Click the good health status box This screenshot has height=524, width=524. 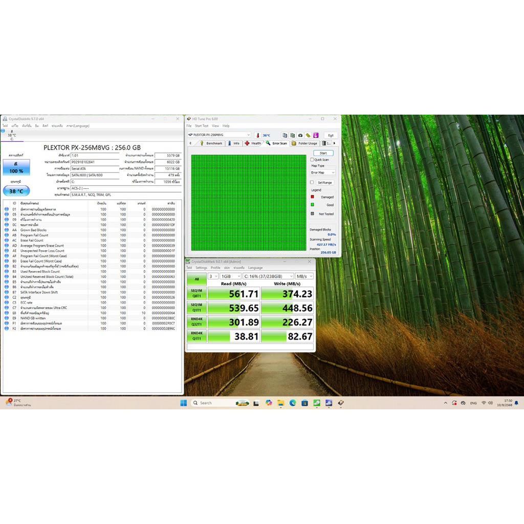click(16, 167)
